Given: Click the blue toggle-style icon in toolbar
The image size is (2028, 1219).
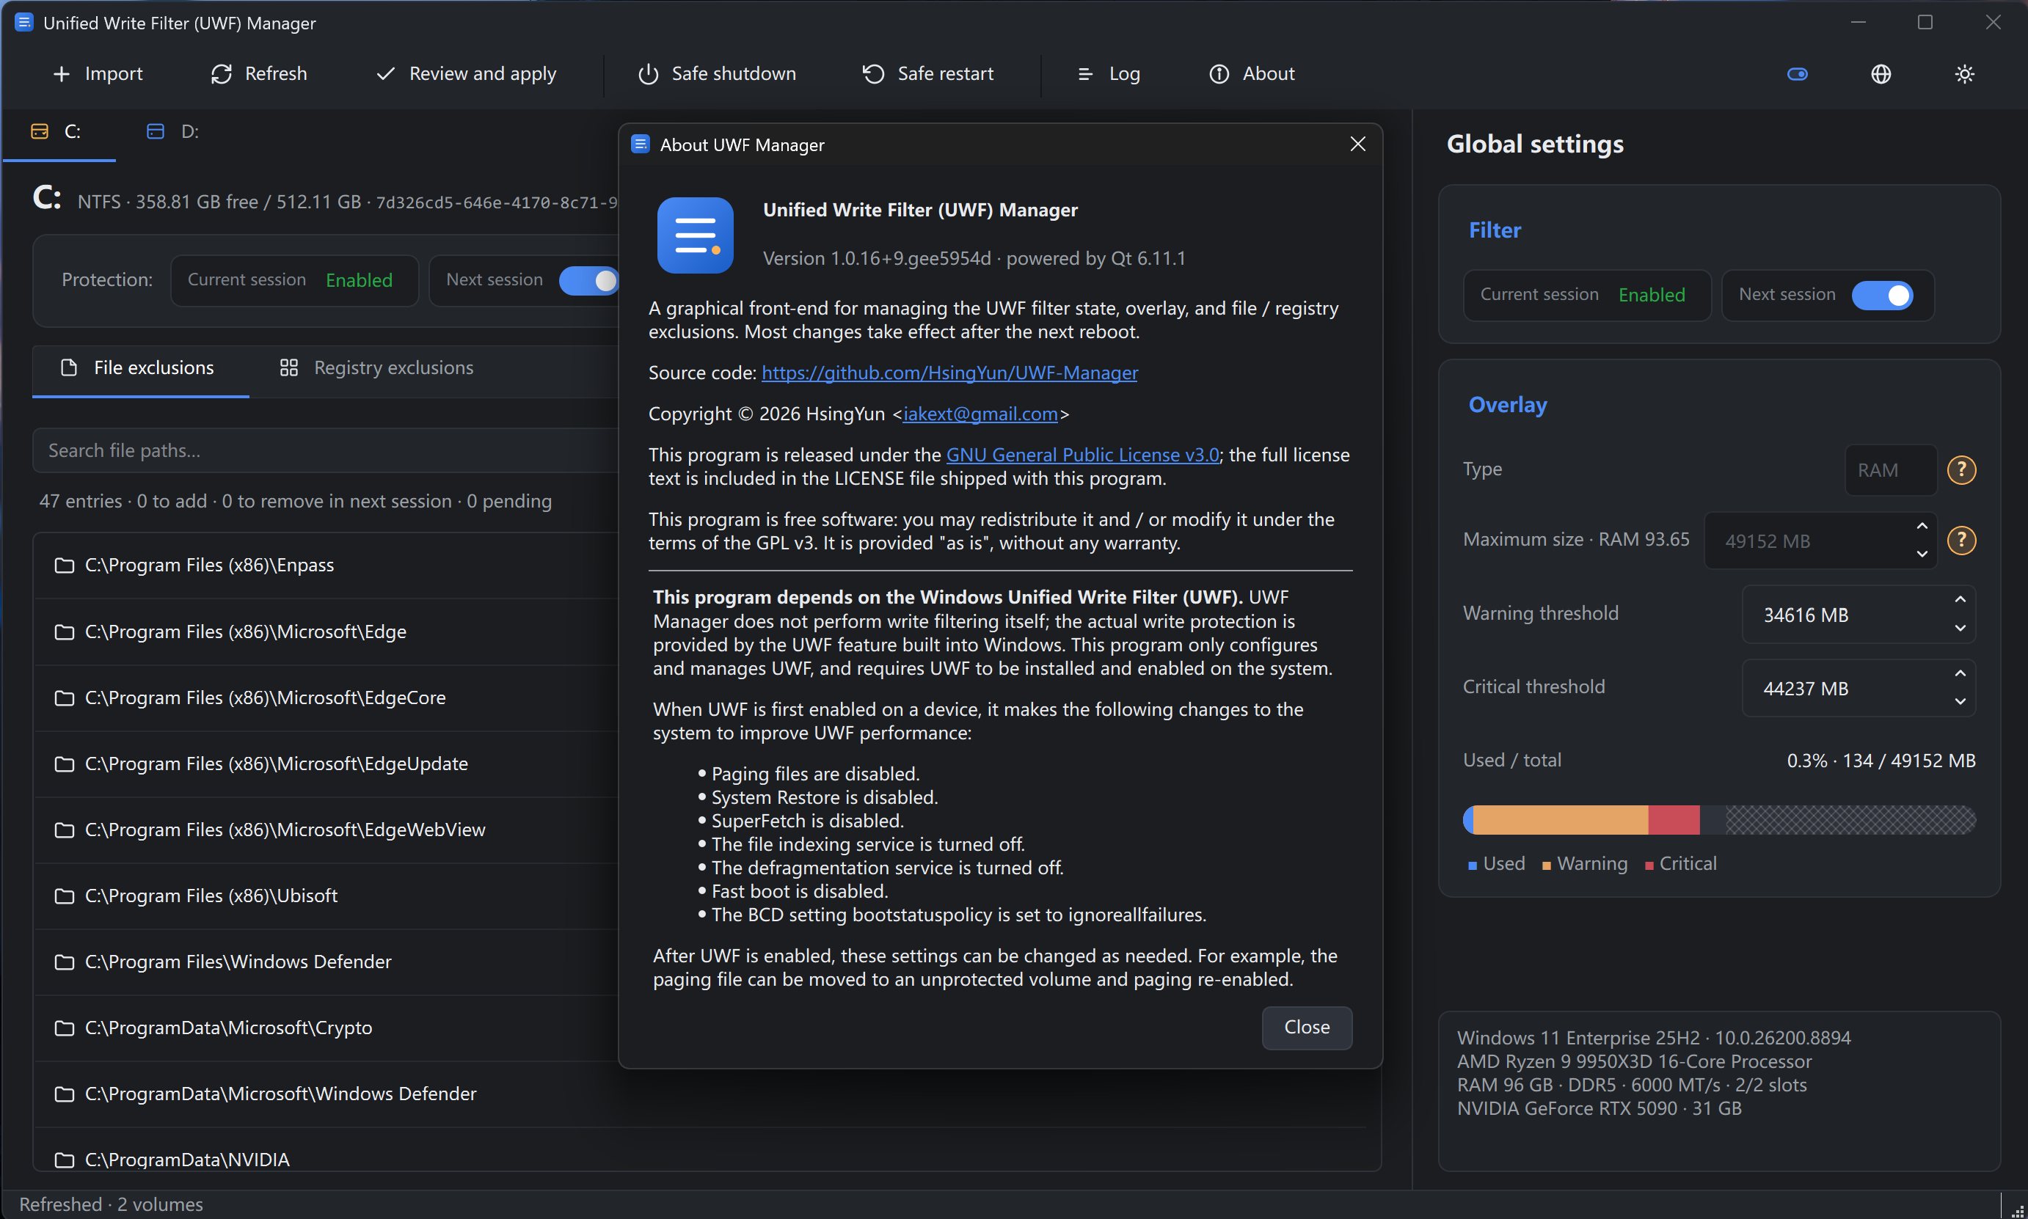Looking at the screenshot, I should (1798, 74).
